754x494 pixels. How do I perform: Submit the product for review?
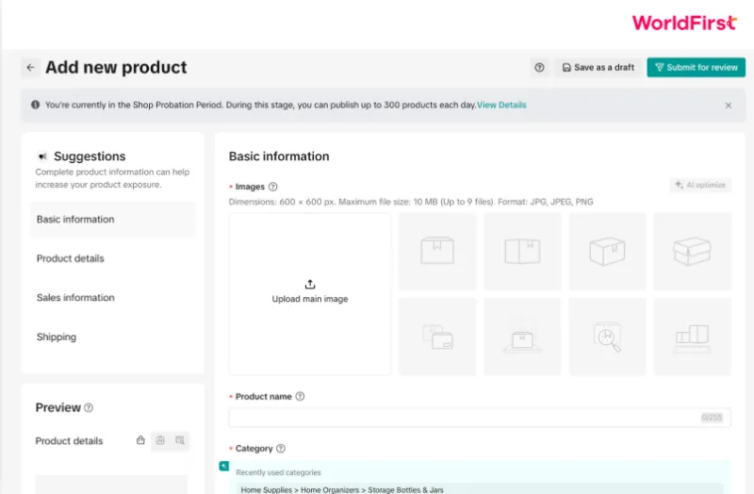(x=696, y=67)
